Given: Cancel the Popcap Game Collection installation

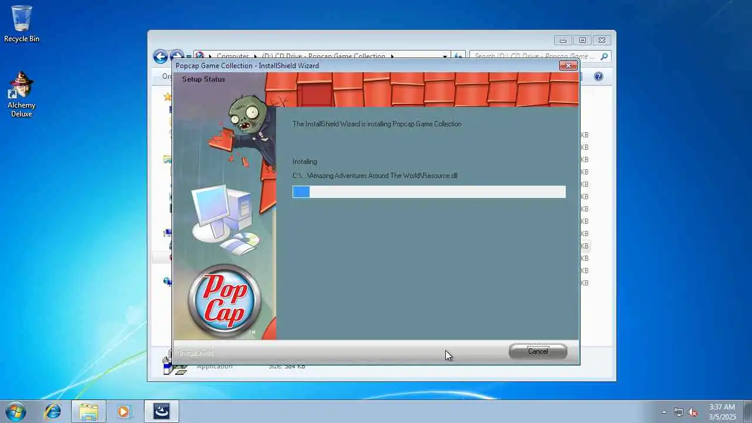Looking at the screenshot, I should (x=538, y=351).
